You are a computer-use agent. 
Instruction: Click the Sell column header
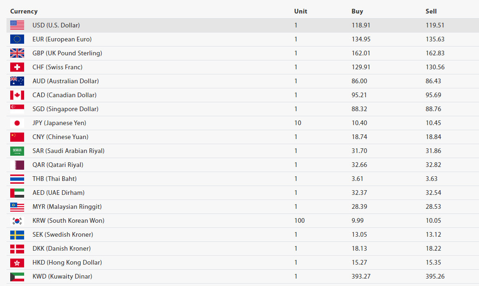click(x=431, y=11)
